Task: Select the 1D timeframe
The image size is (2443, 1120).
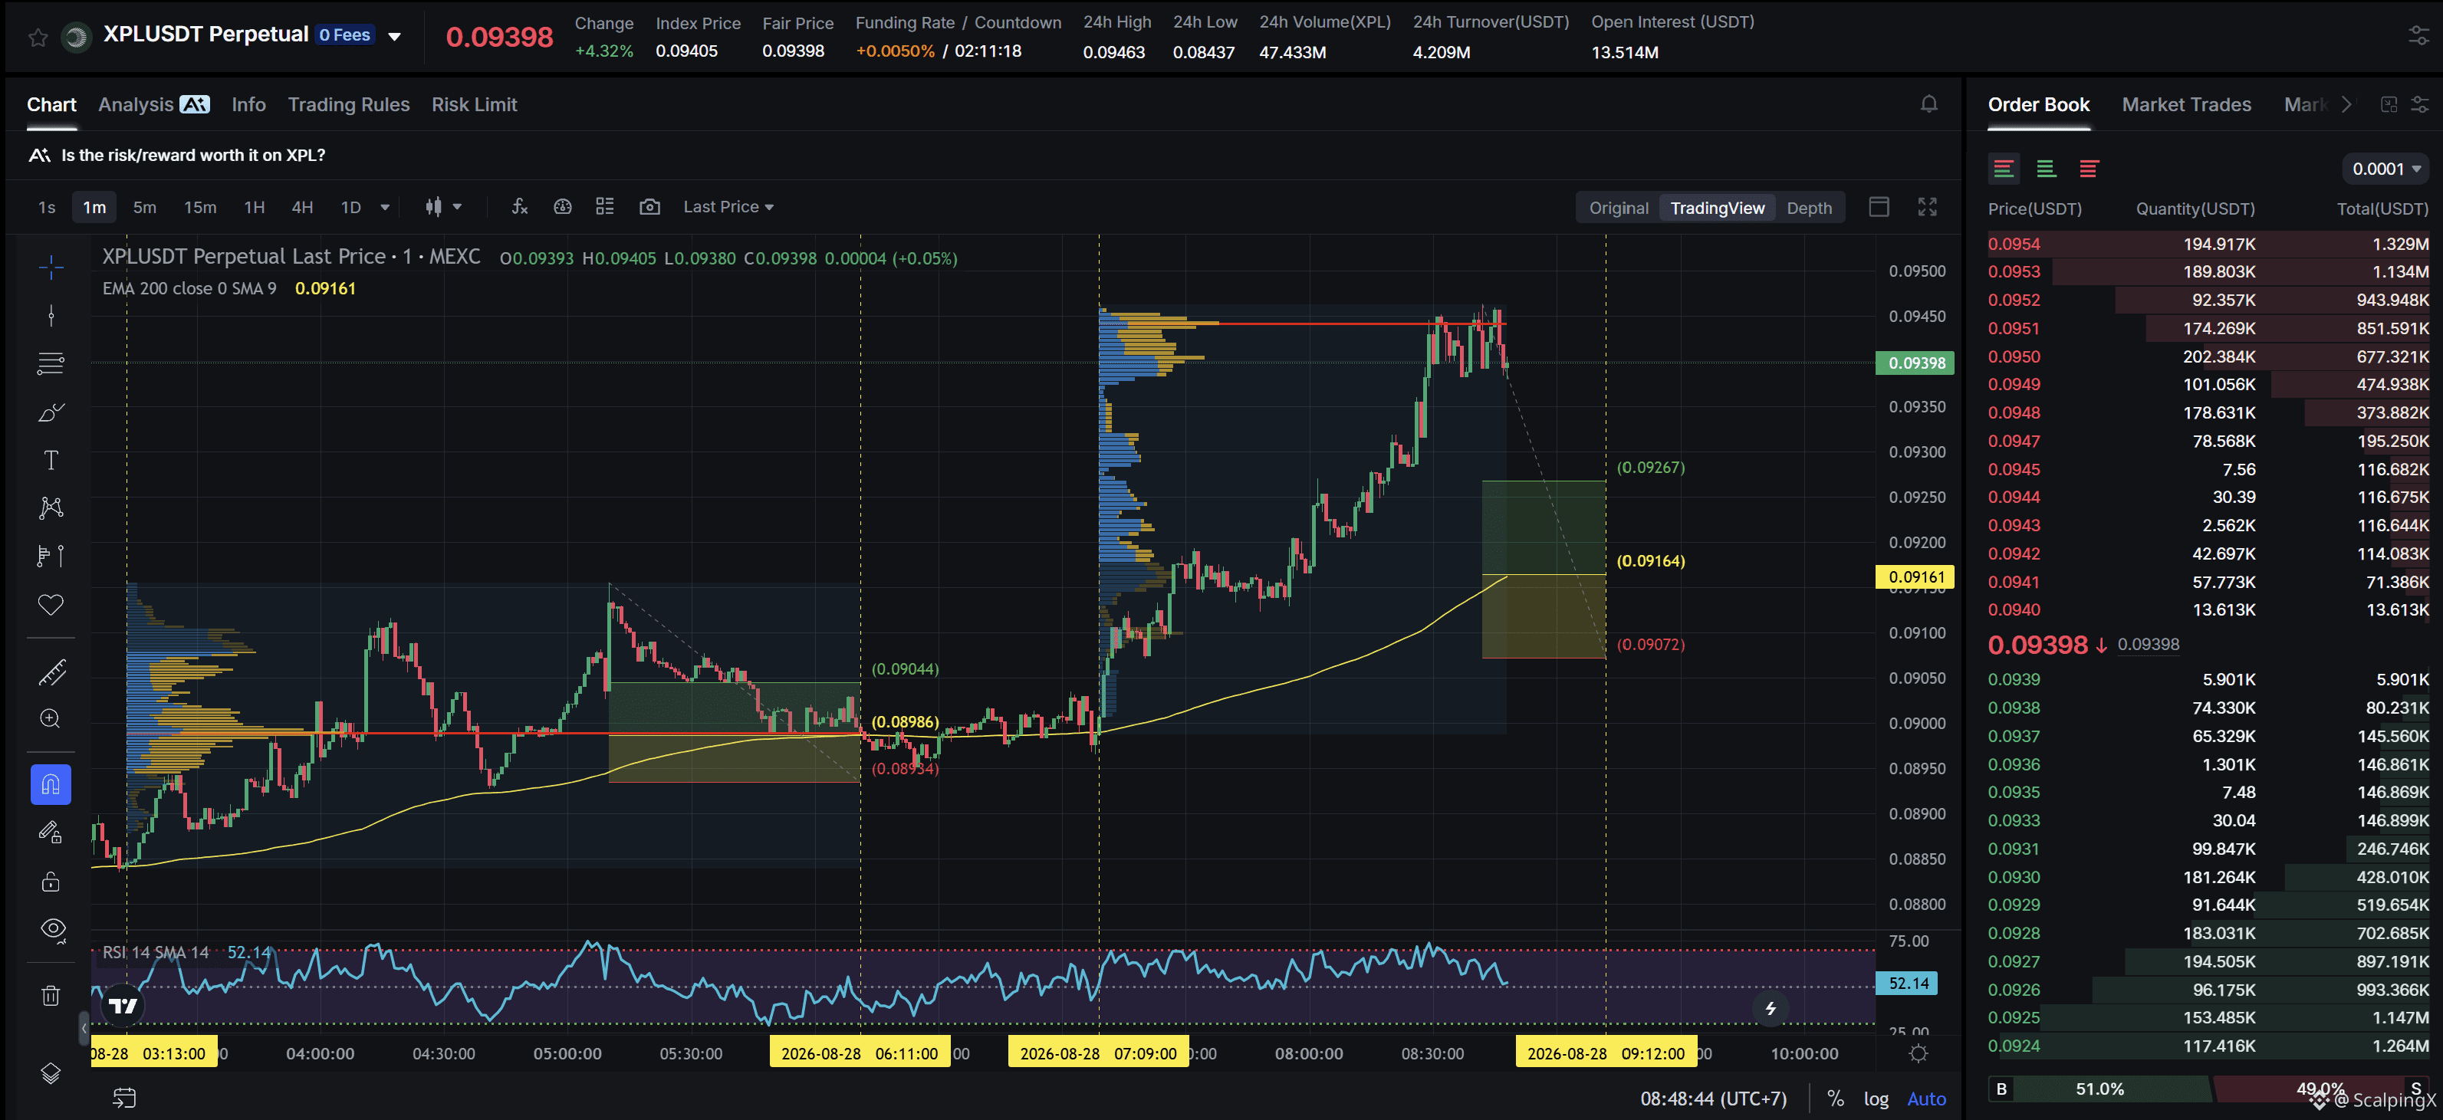Action: click(351, 207)
